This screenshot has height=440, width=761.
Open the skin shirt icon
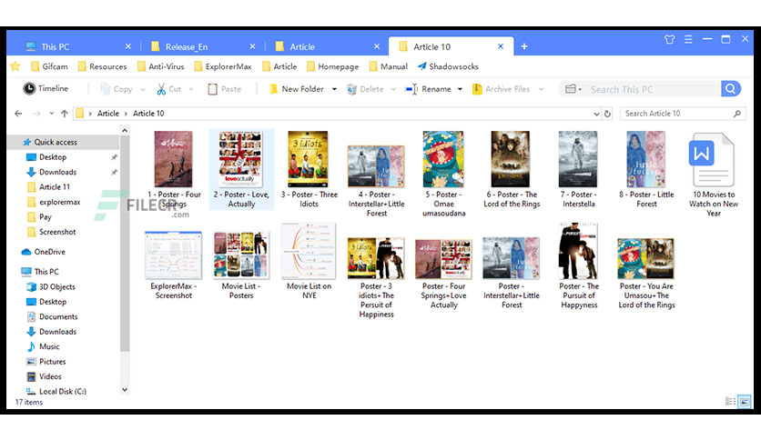coord(669,40)
